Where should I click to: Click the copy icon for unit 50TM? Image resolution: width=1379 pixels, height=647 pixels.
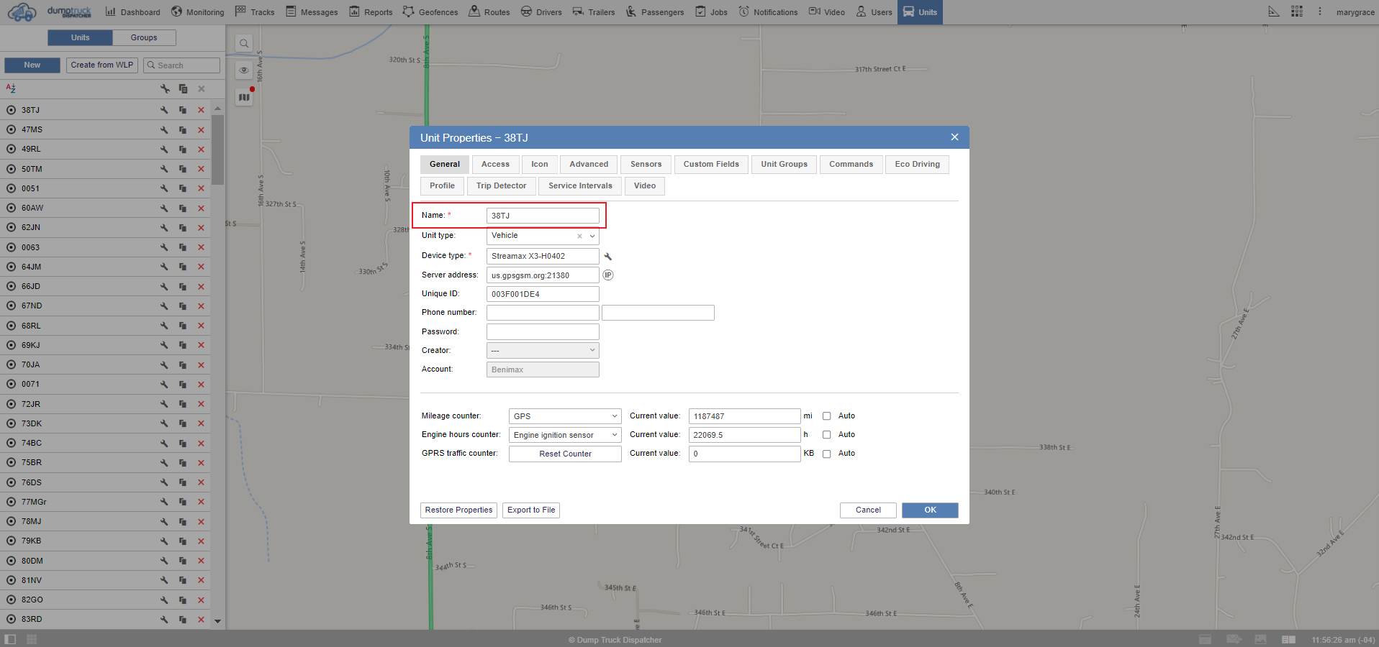coord(183,170)
